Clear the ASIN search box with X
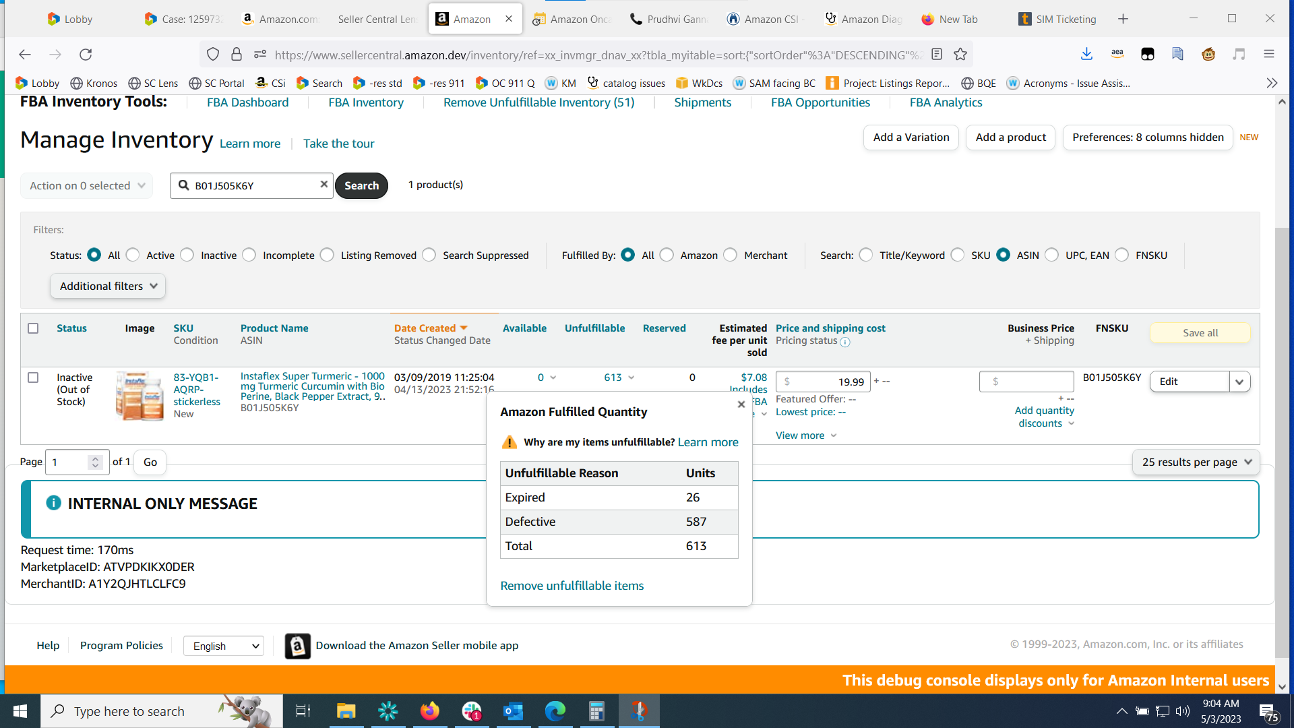Viewport: 1294px width, 728px height. click(x=323, y=184)
